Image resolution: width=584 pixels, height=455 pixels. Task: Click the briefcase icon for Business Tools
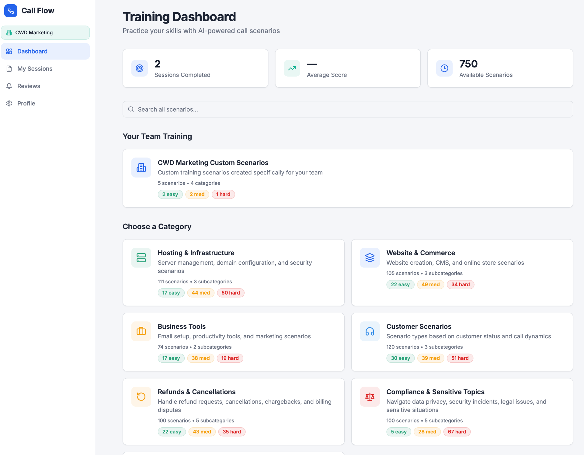click(141, 331)
